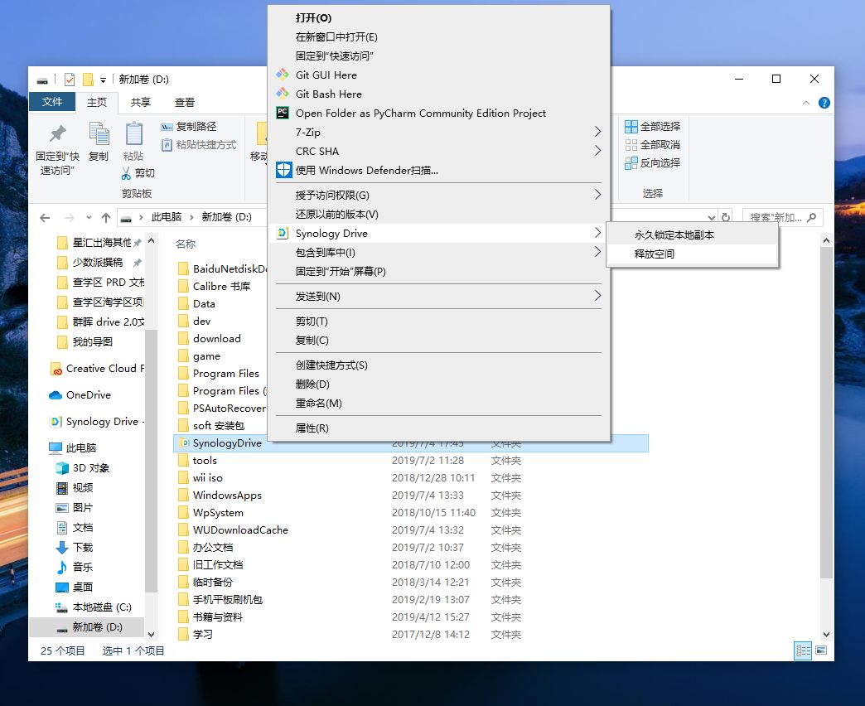Viewport: 865px width, 706px height.
Task: Click the help question mark icon
Action: pos(824,103)
